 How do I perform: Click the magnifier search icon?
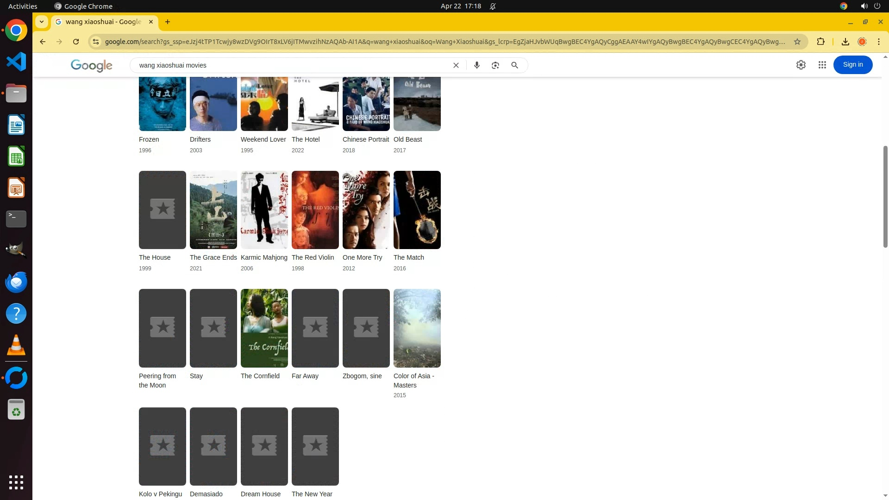click(x=514, y=65)
